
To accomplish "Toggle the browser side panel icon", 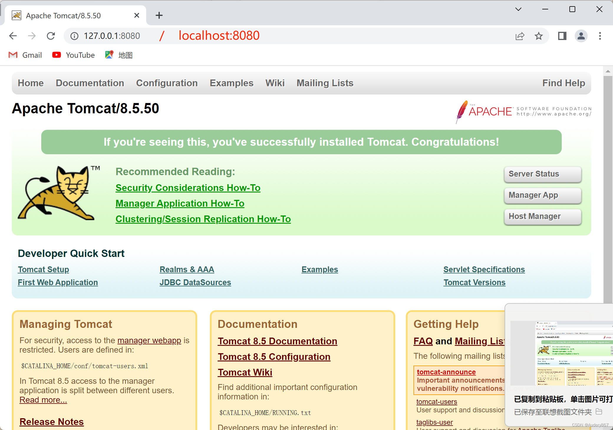I will click(x=562, y=36).
